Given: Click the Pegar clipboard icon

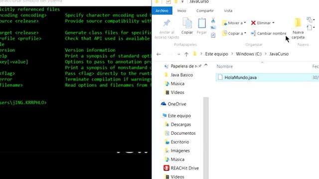Looking at the screenshot, I should click(x=201, y=23).
